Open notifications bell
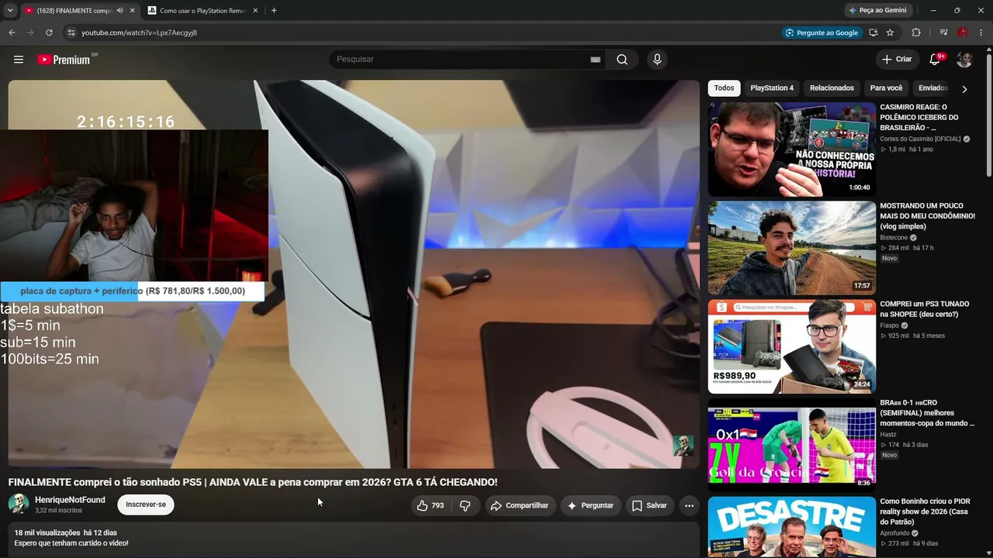Image resolution: width=993 pixels, height=558 pixels. pos(935,60)
